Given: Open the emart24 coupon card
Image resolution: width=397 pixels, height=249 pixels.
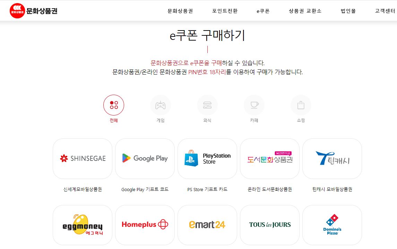Looking at the screenshot, I should point(207,225).
